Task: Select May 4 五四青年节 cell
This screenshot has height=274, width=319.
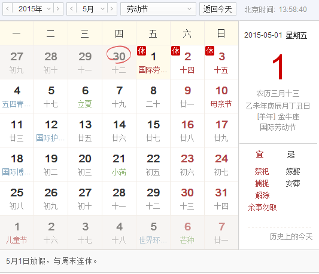Action: 17,96
